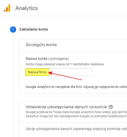The width and height of the screenshot is (127, 137).
Task: Click the red arrow tip annotation
Action: click(50, 73)
